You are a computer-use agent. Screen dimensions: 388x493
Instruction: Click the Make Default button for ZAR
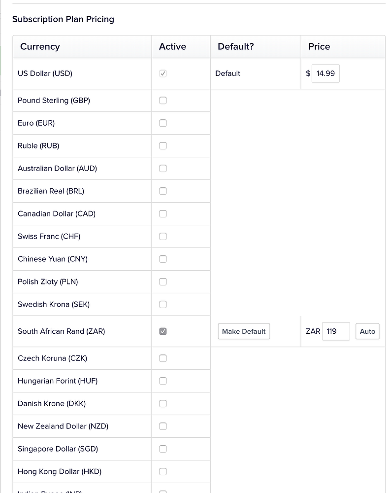pyautogui.click(x=244, y=331)
